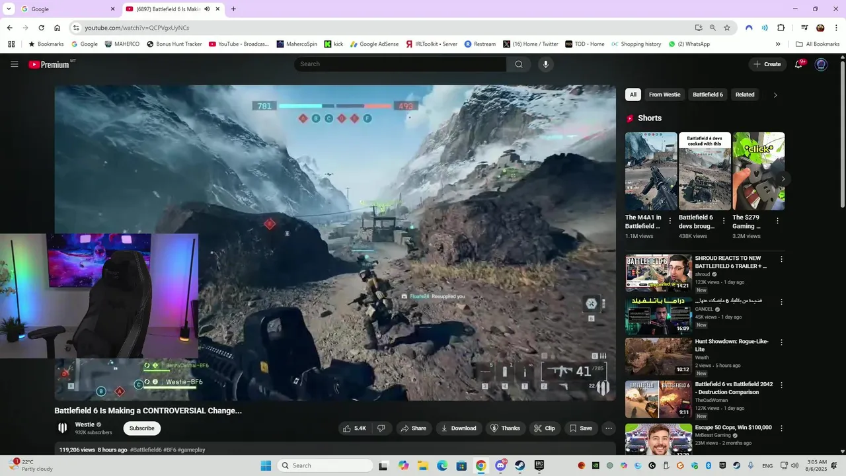The height and width of the screenshot is (476, 846).
Task: Bookmark this page with star icon
Action: click(727, 28)
